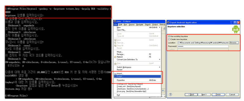Click the Next button
244x101 pixels.
pyautogui.click(x=204, y=94)
